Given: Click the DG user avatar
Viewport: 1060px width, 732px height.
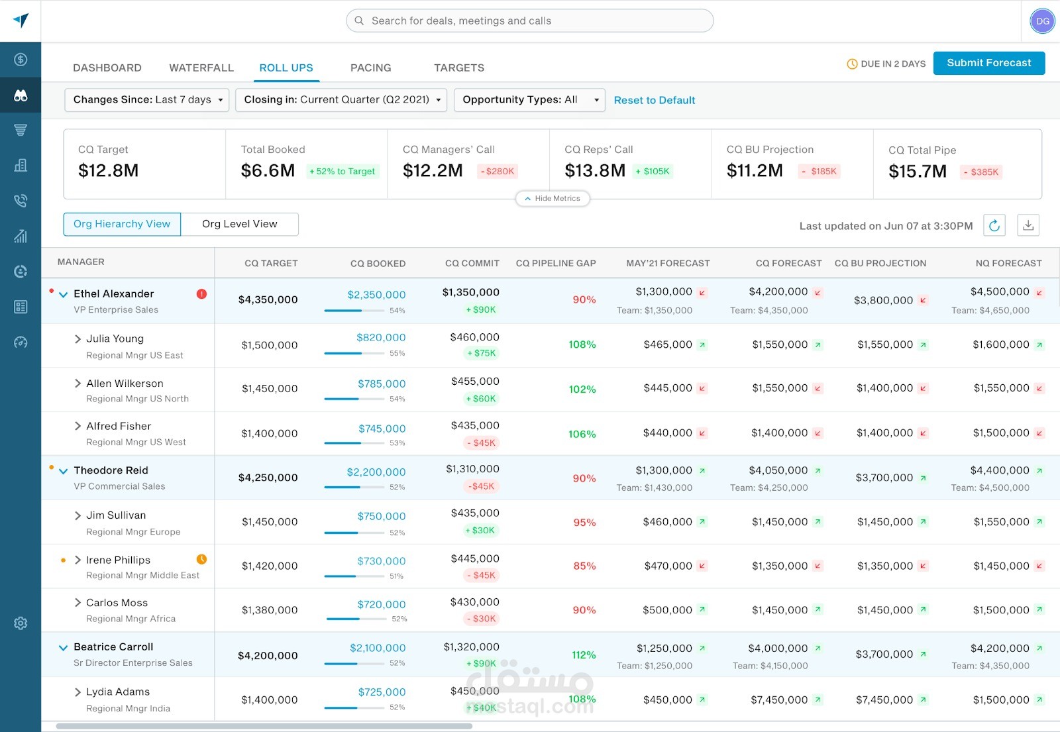Looking at the screenshot, I should pyautogui.click(x=1042, y=21).
